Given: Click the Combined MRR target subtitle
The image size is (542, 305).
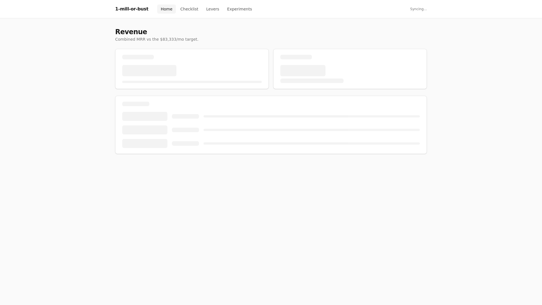Looking at the screenshot, I should [x=157, y=39].
